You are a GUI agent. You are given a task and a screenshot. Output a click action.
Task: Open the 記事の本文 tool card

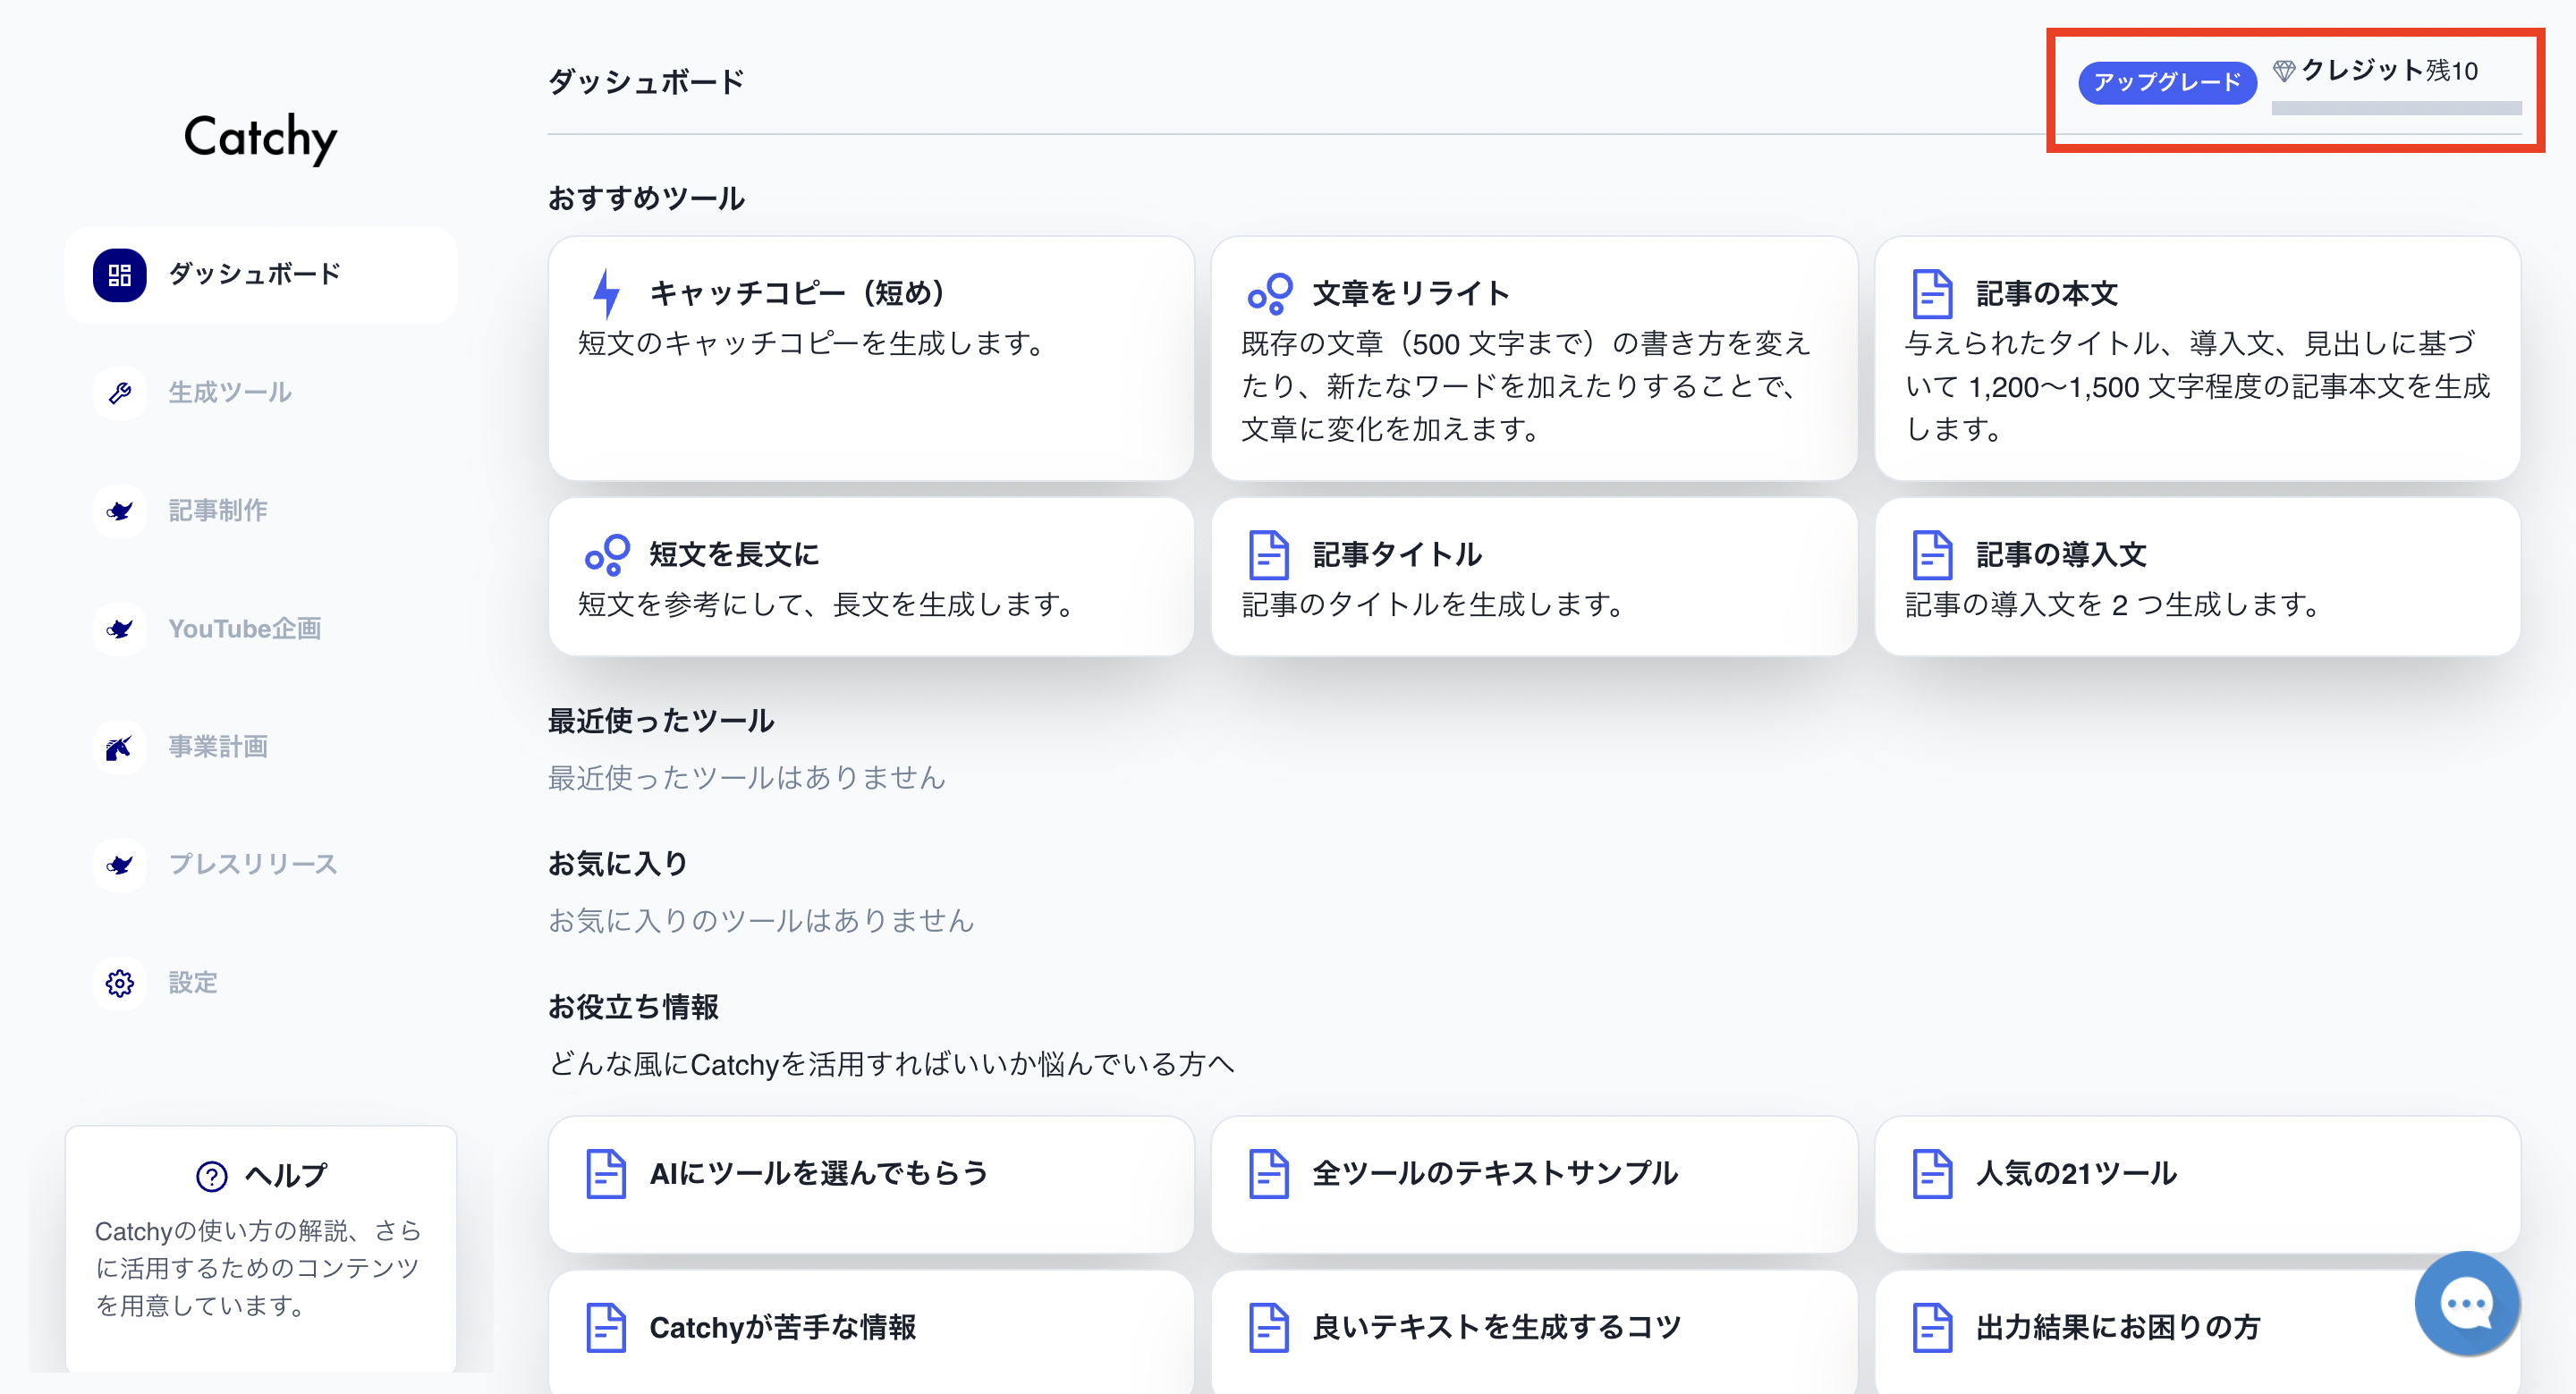click(2197, 358)
